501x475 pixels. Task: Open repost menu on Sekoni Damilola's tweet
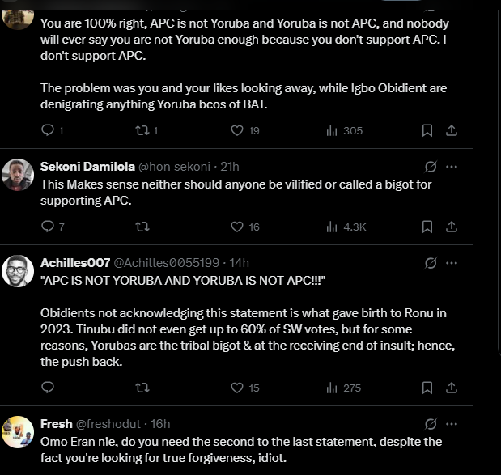[x=142, y=227]
